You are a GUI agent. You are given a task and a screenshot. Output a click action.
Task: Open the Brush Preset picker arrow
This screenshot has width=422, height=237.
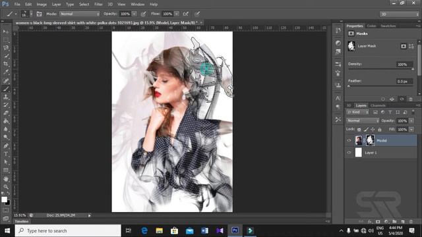click(31, 14)
